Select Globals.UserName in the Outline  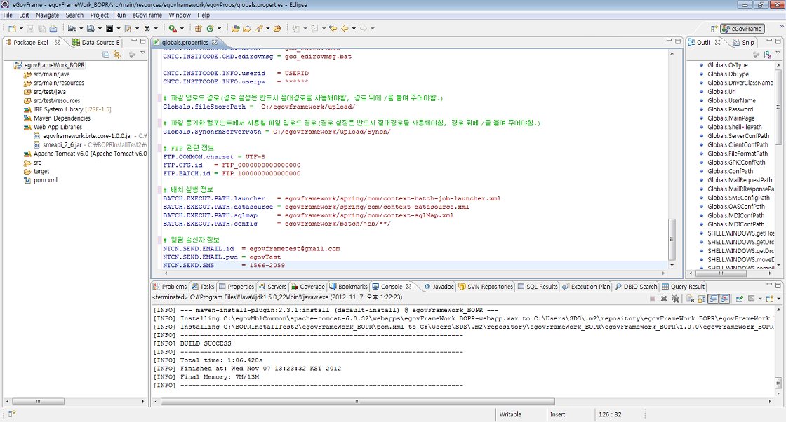point(731,100)
